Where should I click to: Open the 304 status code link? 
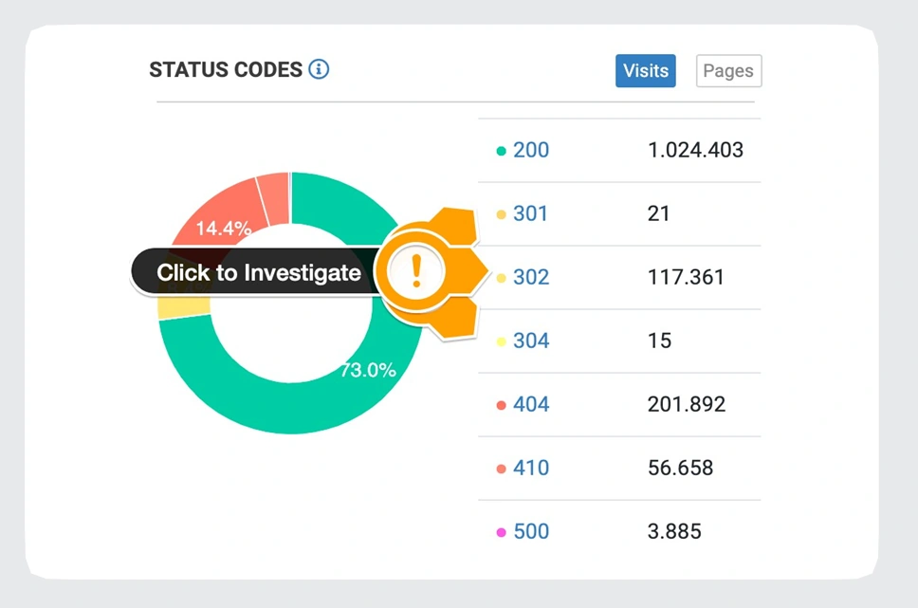530,341
